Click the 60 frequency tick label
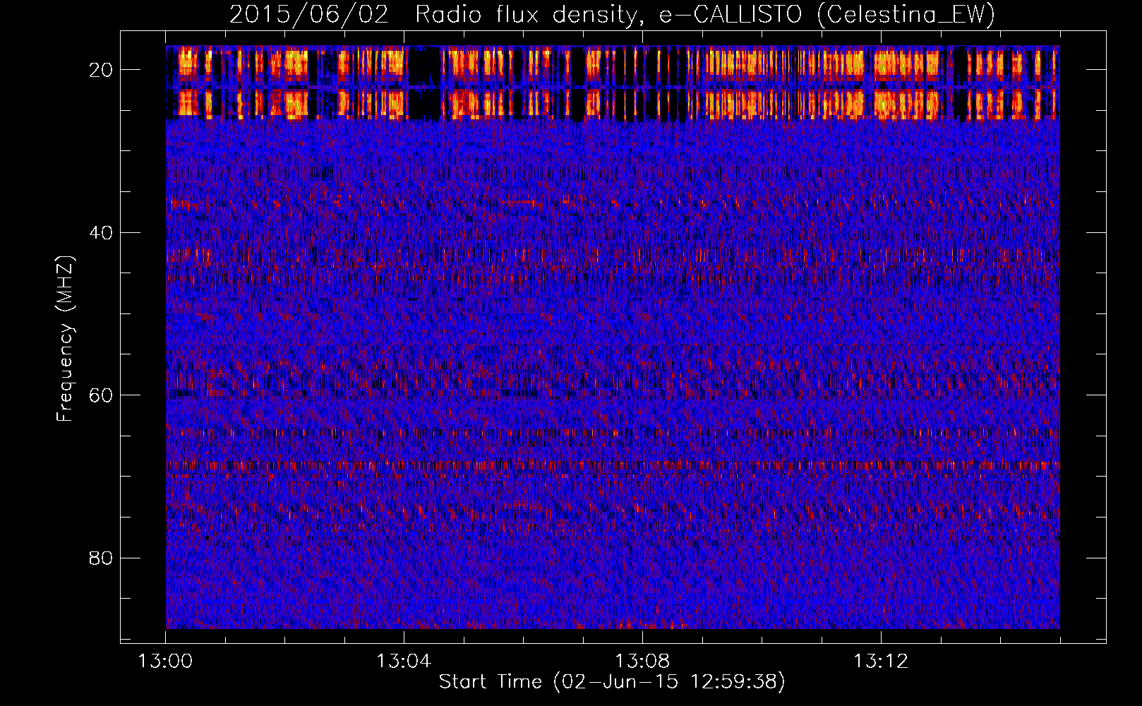The height and width of the screenshot is (706, 1142). (101, 395)
